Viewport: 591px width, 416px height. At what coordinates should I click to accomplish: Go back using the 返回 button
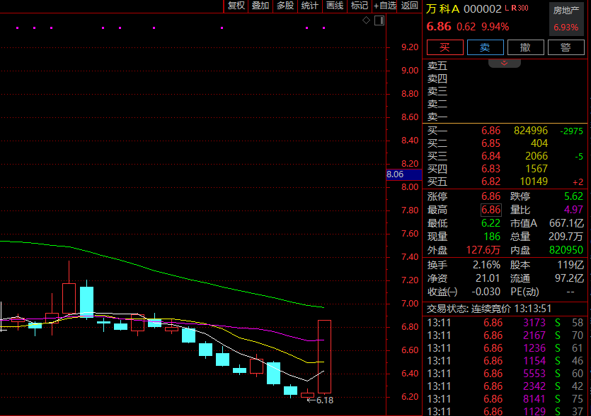409,6
